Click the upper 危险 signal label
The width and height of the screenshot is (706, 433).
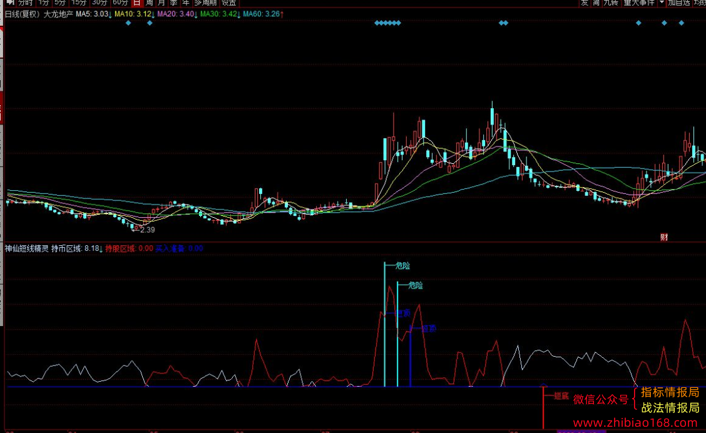click(x=402, y=266)
